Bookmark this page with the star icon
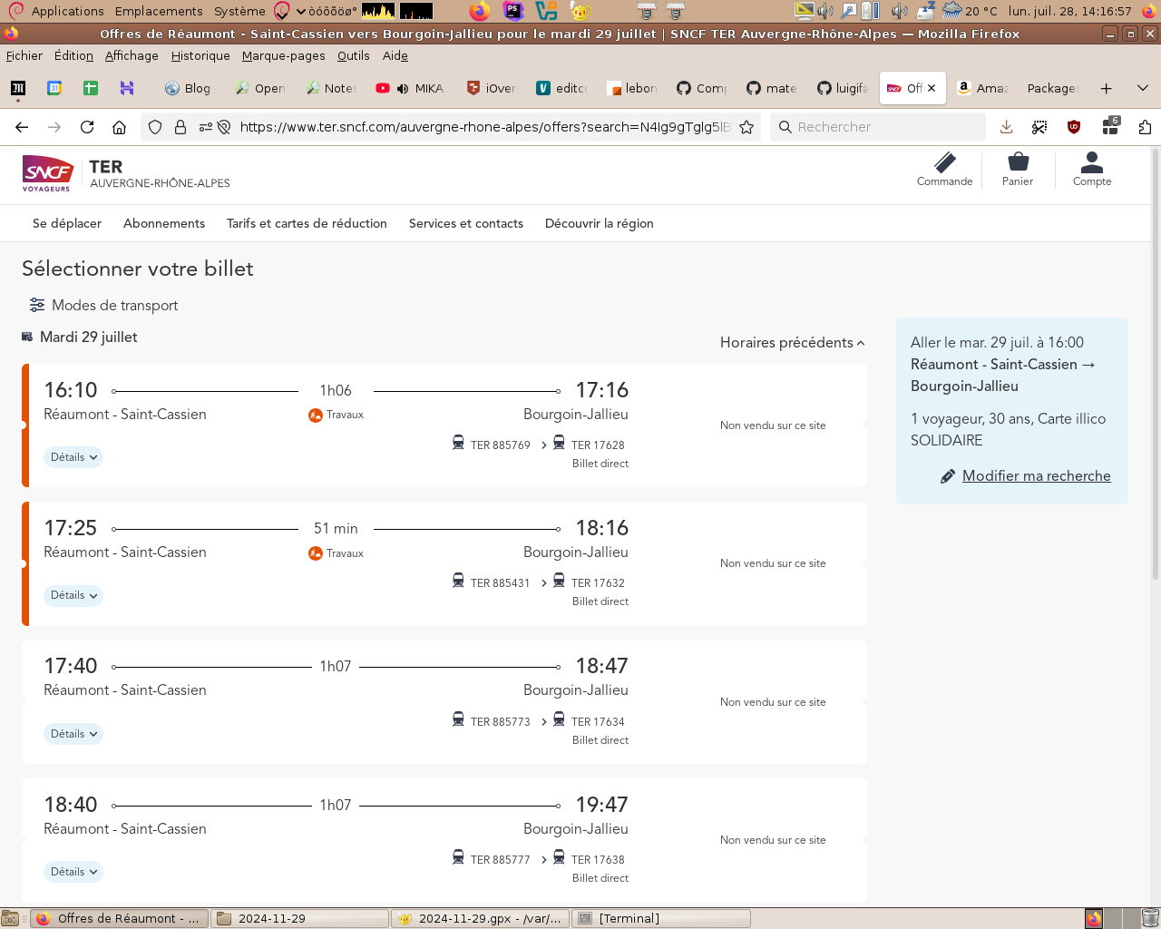Screen dimensions: 1161x929 coord(746,127)
